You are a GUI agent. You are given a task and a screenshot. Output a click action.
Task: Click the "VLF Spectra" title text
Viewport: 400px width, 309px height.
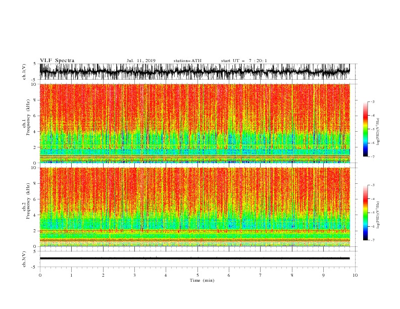pos(57,61)
